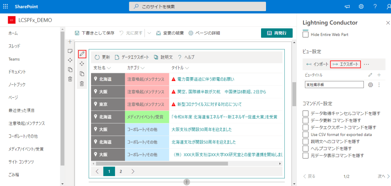391x186 pixels.
Task: Open the SharePoint app launcher waffle
Action: pos(5,6)
